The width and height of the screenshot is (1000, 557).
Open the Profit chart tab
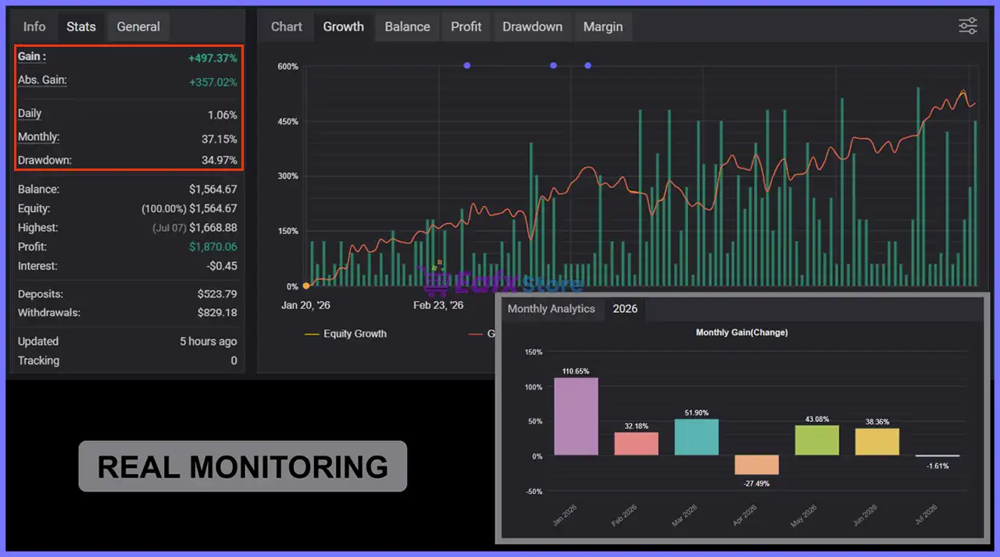466,27
